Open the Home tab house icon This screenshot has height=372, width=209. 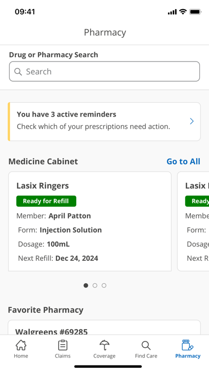(x=21, y=345)
